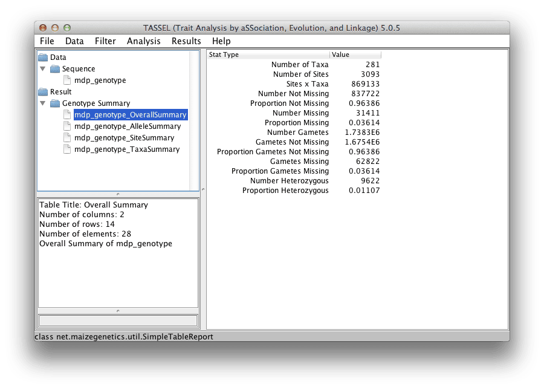This screenshot has height=389, width=544.
Task: Select mdp_genotype_SiteSummary tree node
Action: [x=124, y=137]
